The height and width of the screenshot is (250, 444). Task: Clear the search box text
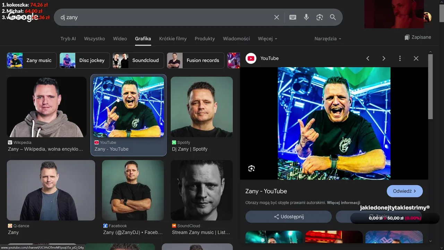tap(276, 17)
